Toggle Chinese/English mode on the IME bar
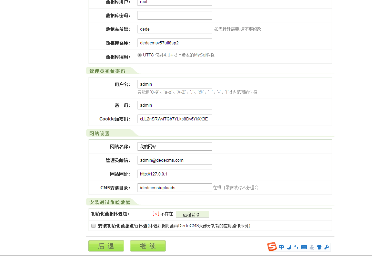 tap(282, 247)
